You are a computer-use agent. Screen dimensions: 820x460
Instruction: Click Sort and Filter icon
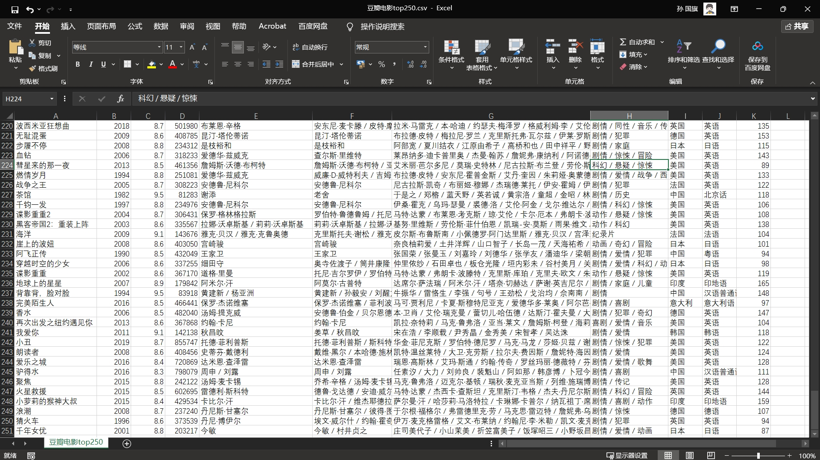pos(684,46)
